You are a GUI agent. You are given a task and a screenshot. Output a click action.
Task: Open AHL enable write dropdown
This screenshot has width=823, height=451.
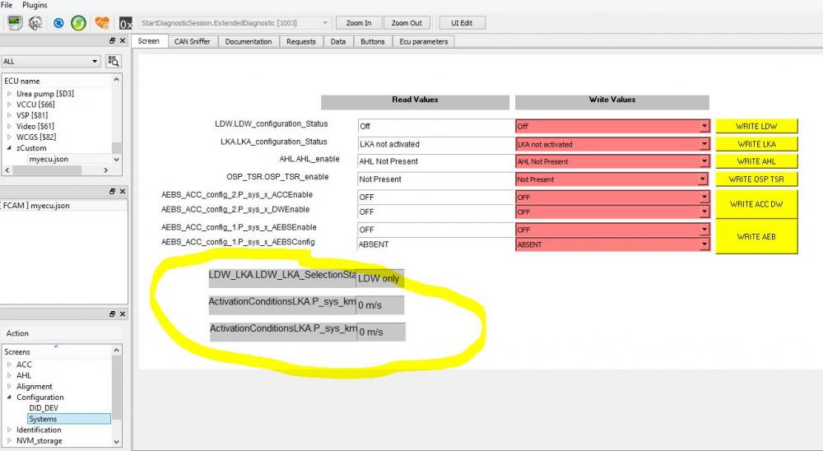[704, 161]
